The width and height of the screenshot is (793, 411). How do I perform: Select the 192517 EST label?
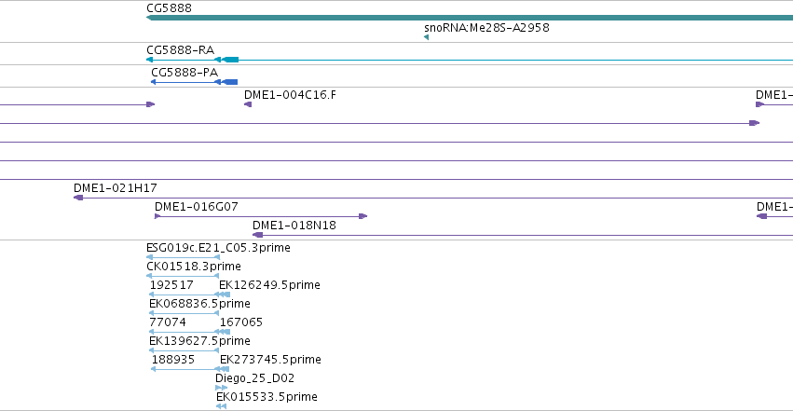point(171,285)
